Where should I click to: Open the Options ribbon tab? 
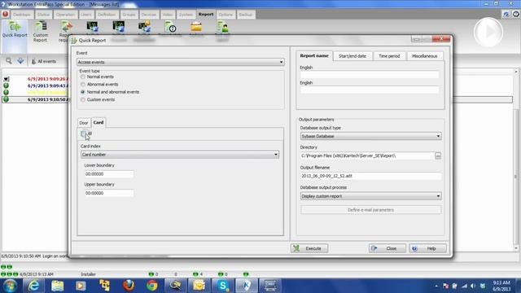pyautogui.click(x=225, y=15)
